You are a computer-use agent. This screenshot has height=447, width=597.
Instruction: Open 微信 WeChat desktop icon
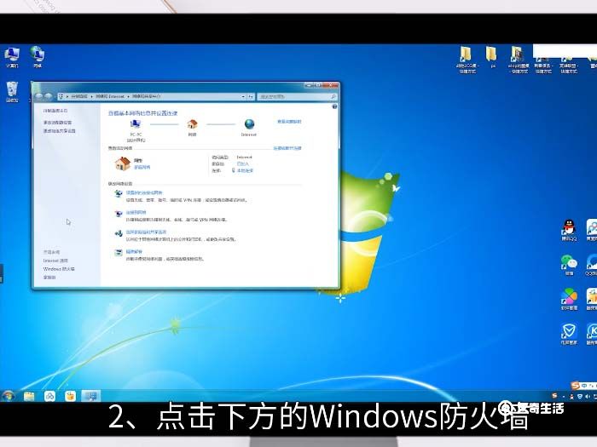coord(569,265)
